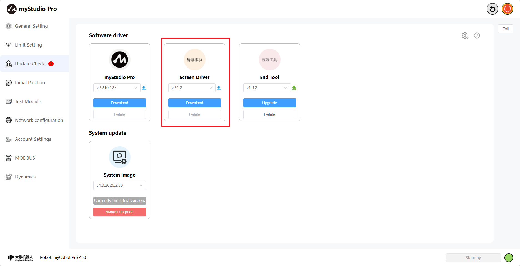Click download arrow icon next to v2.210.127
520x266 pixels.
pos(144,88)
